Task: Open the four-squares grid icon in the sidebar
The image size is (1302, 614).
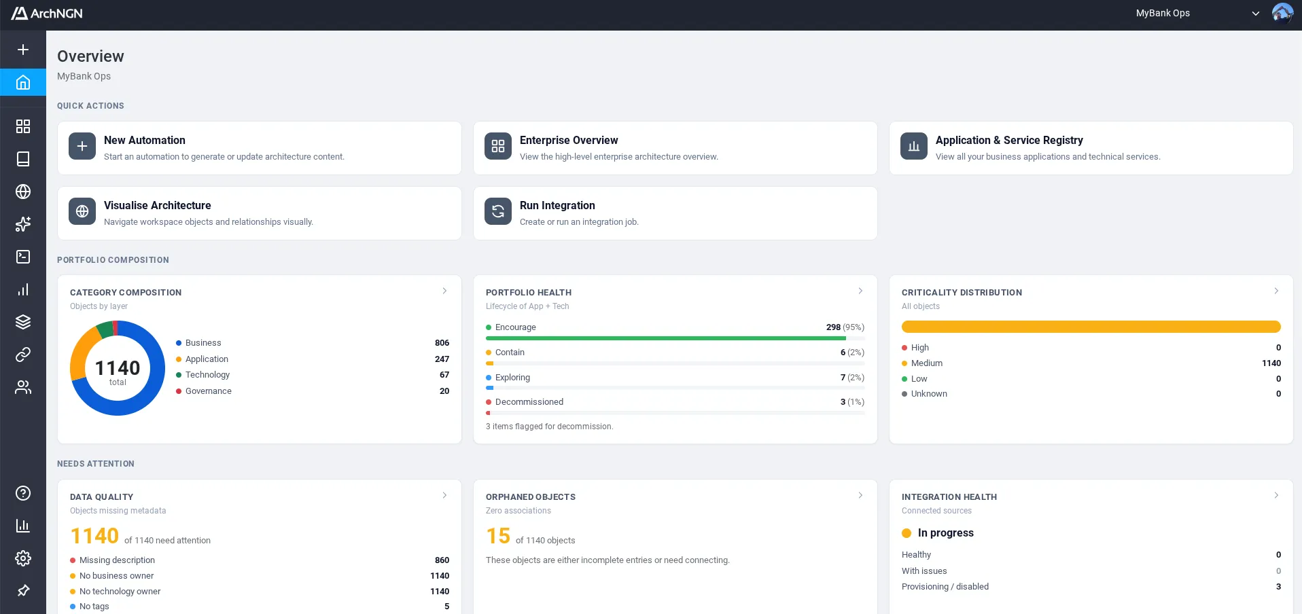Action: 23,126
